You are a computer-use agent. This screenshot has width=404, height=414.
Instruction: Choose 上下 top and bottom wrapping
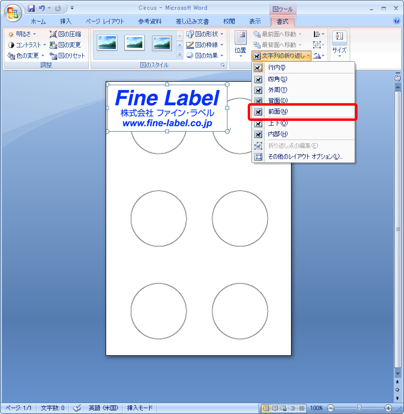pos(303,123)
